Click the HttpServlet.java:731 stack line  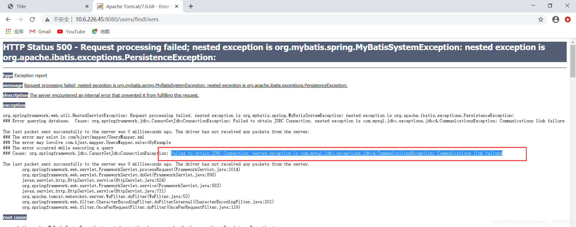click(x=94, y=191)
